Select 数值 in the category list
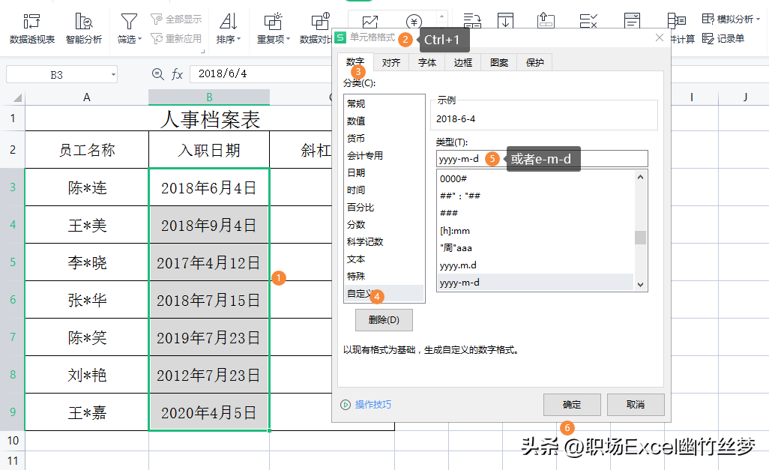Image resolution: width=769 pixels, height=470 pixels. click(x=384, y=121)
